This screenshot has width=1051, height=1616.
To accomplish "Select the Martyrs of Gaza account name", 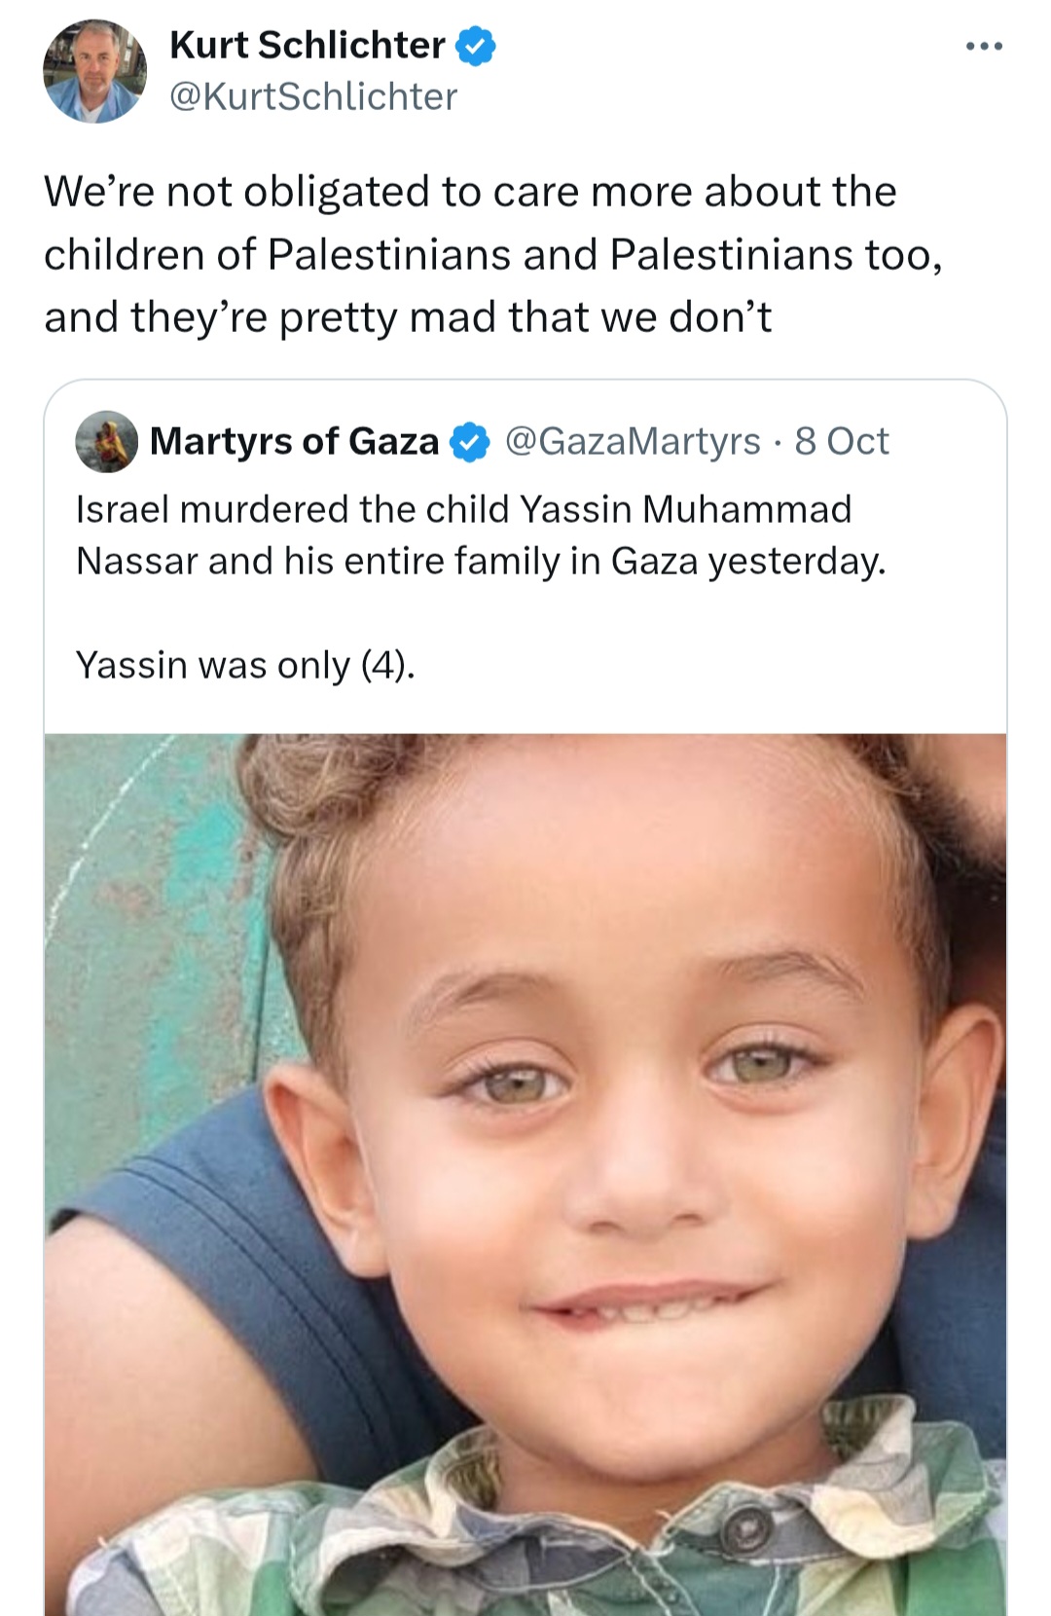I will pos(294,441).
